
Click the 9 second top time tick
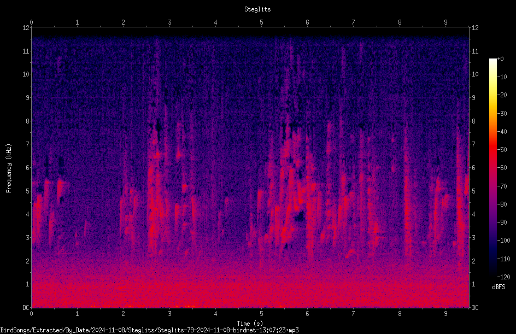(x=445, y=22)
